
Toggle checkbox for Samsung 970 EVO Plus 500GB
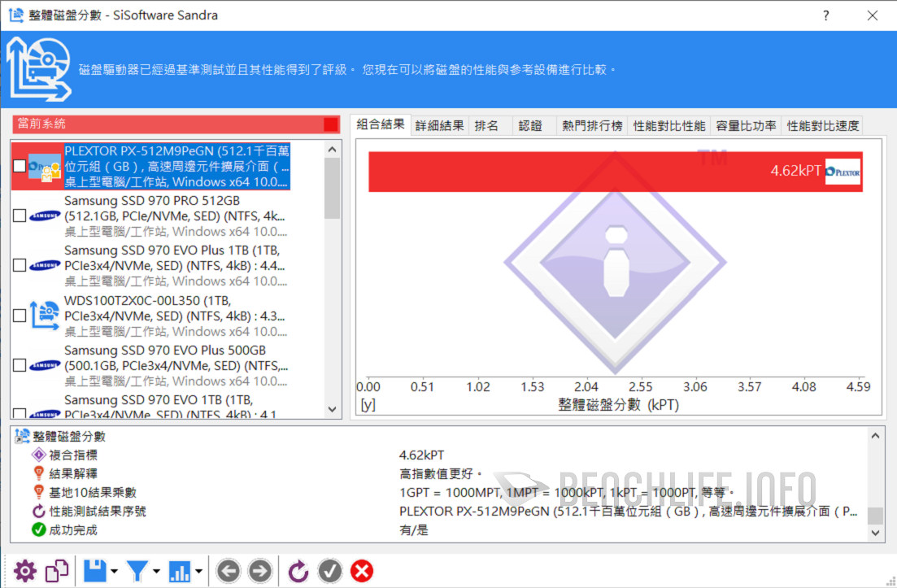click(x=20, y=365)
